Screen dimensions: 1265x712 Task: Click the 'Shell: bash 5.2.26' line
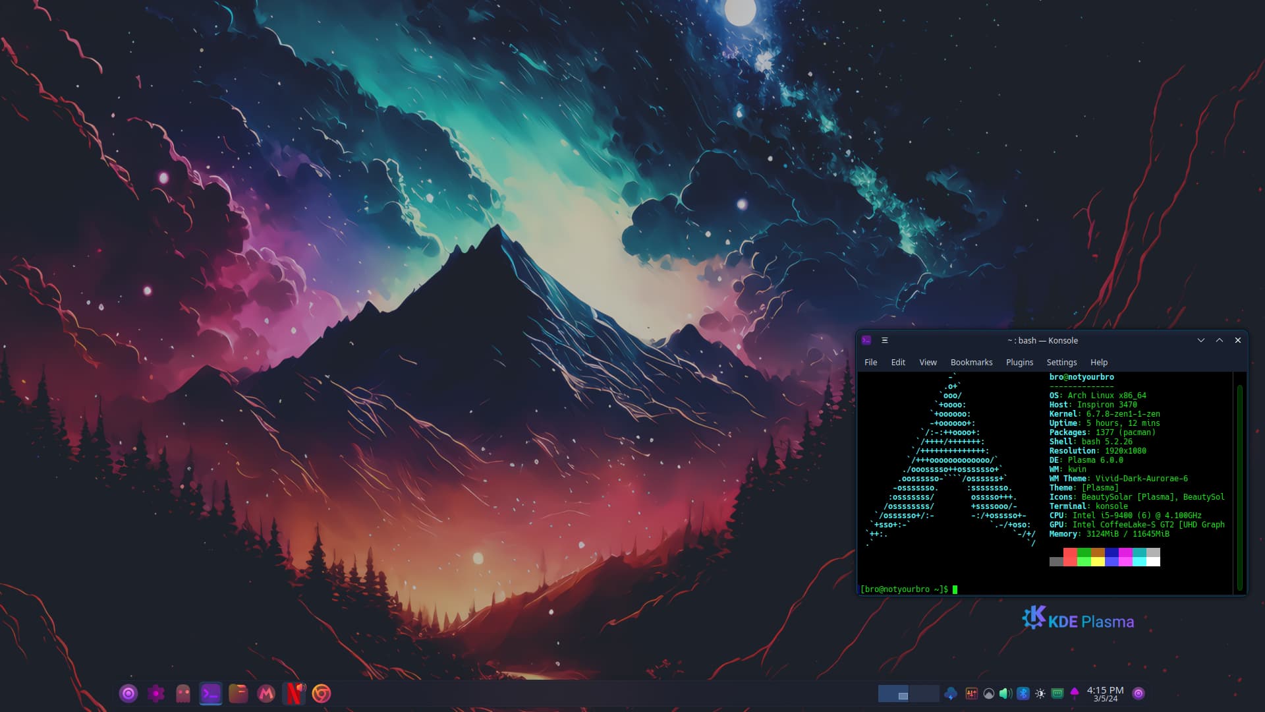pos(1090,442)
